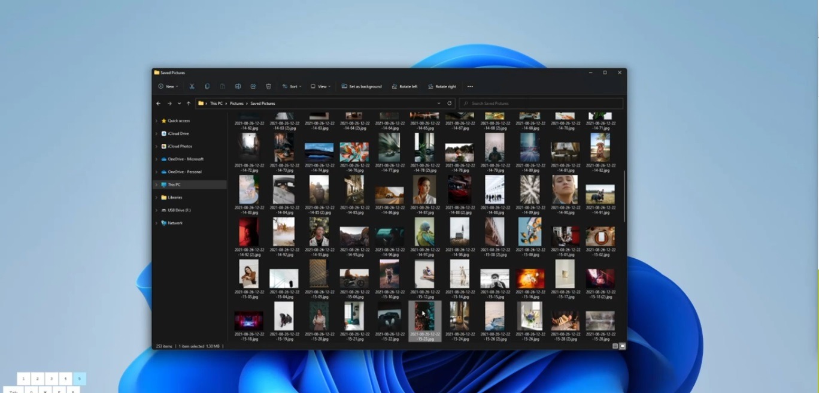This screenshot has height=393, width=819.
Task: Open the New item dropdown
Action: pyautogui.click(x=168, y=86)
